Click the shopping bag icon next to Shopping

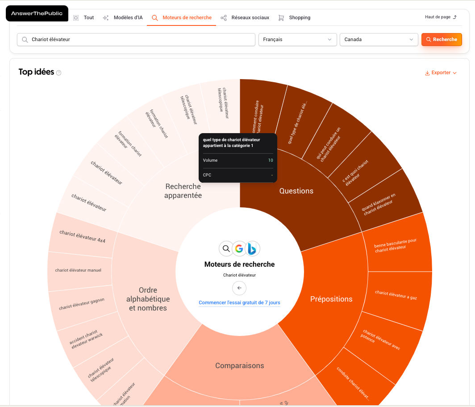281,17
